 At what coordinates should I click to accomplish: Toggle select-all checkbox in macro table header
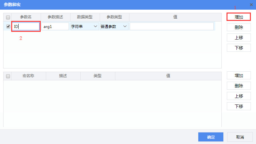pyautogui.click(x=8, y=76)
